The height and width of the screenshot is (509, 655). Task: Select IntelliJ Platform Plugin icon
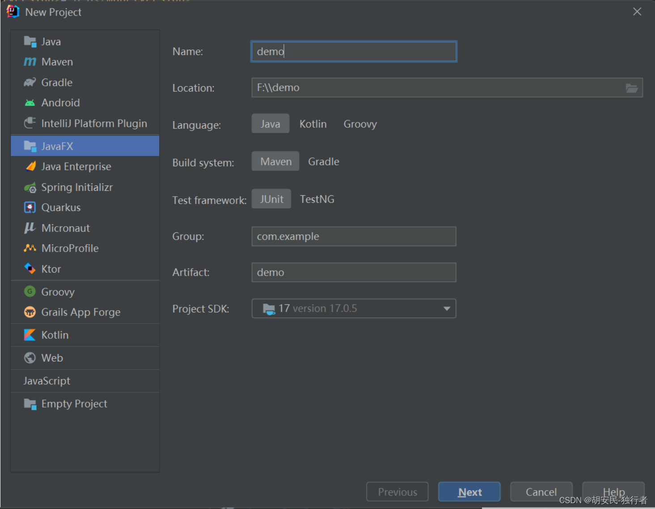[x=30, y=123]
